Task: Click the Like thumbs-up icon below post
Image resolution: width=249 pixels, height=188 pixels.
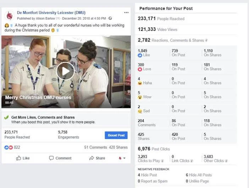Action: tap(18, 158)
